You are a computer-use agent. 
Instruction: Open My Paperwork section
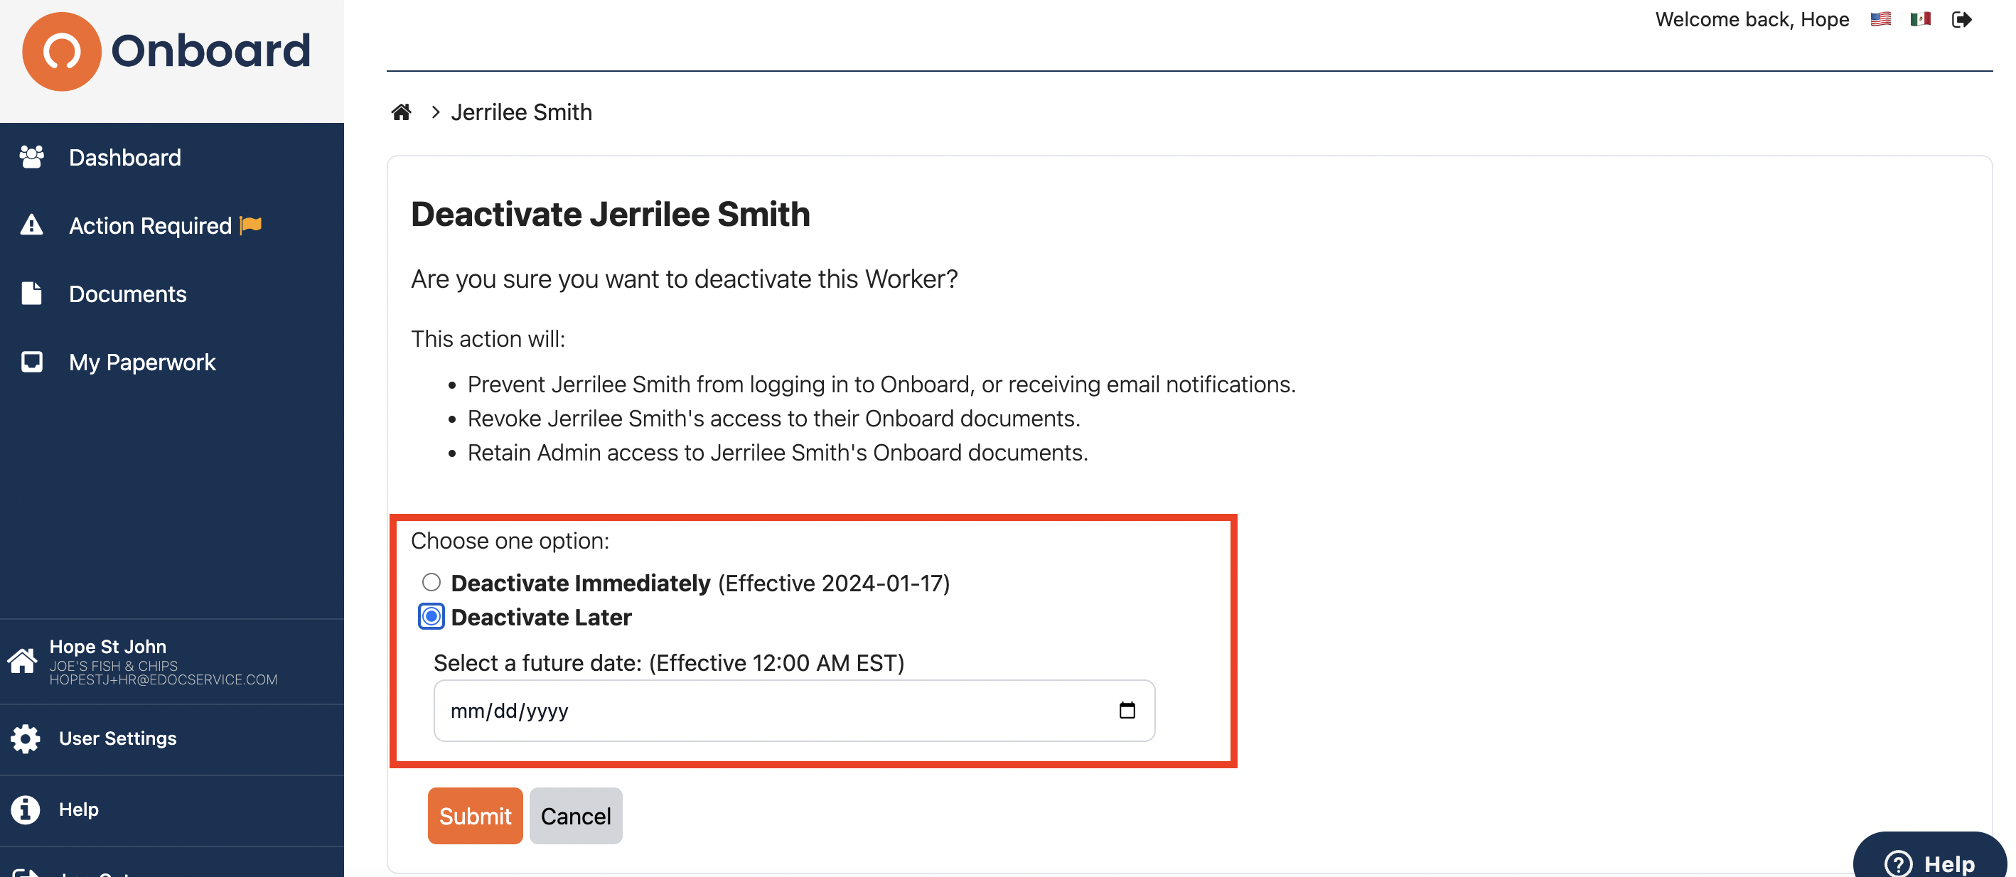pyautogui.click(x=141, y=362)
